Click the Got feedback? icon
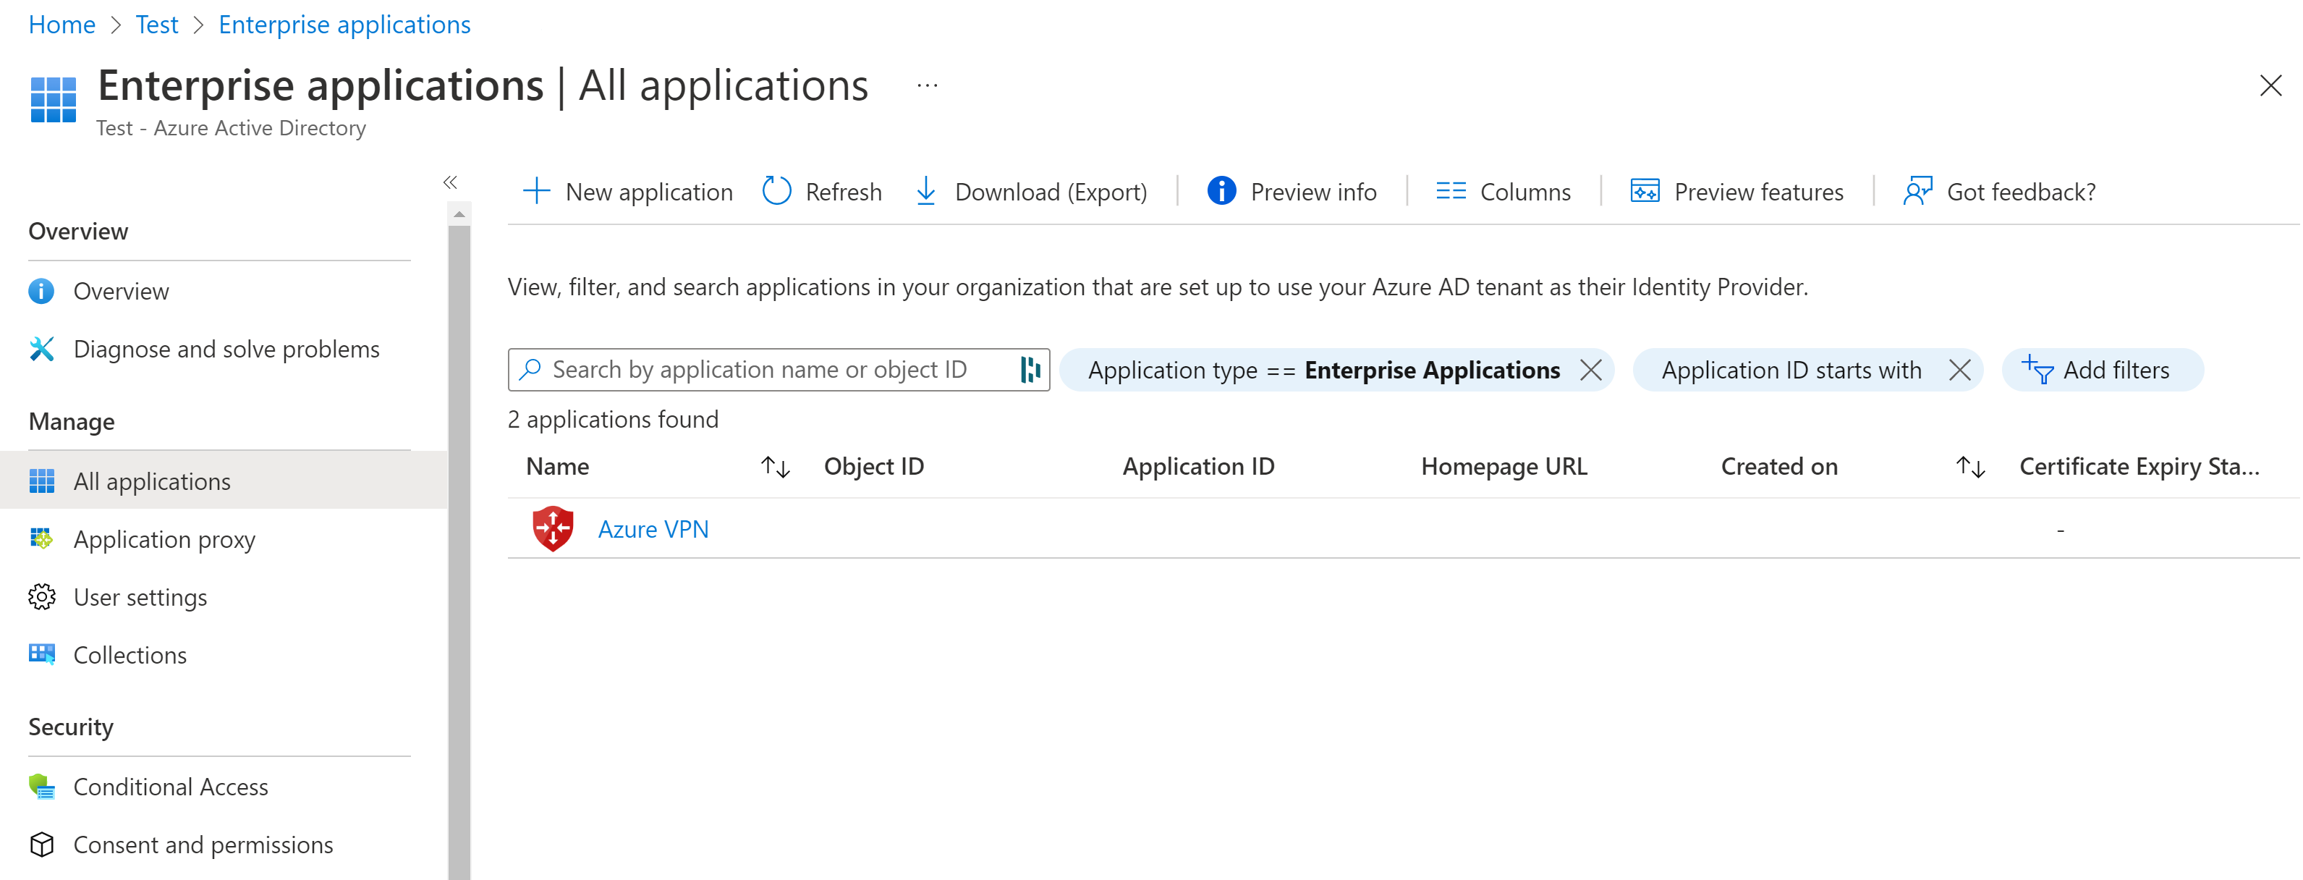 click(x=1917, y=191)
